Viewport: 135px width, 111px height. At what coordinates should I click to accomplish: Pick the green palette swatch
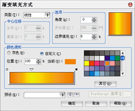point(117,58)
